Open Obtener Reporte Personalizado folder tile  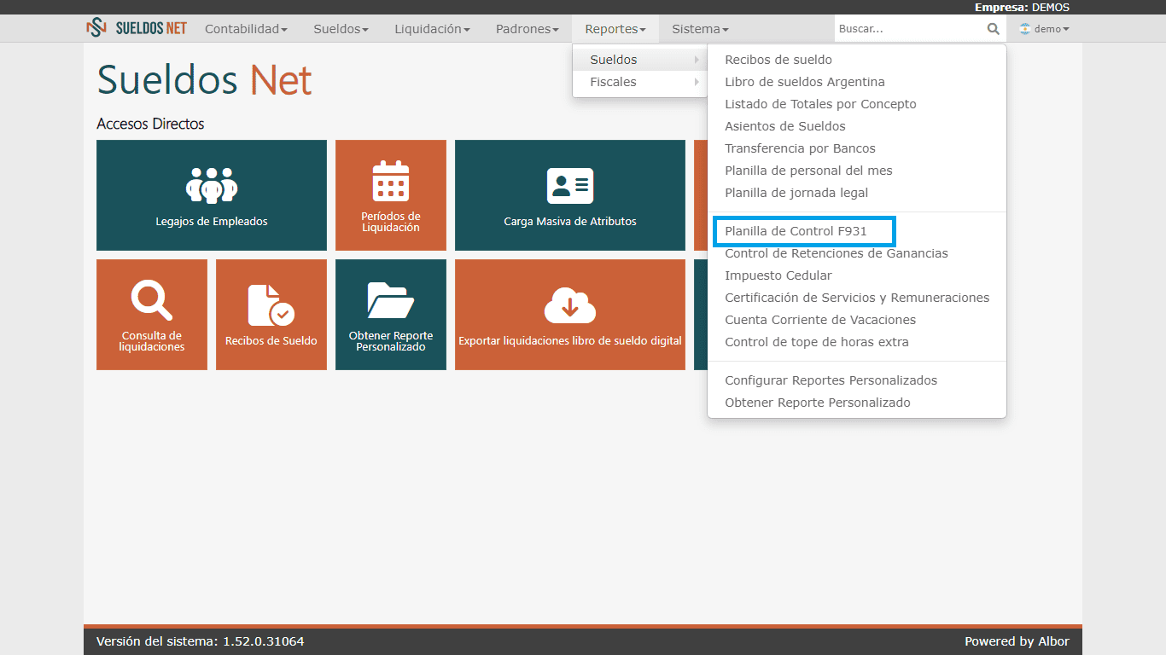click(391, 315)
